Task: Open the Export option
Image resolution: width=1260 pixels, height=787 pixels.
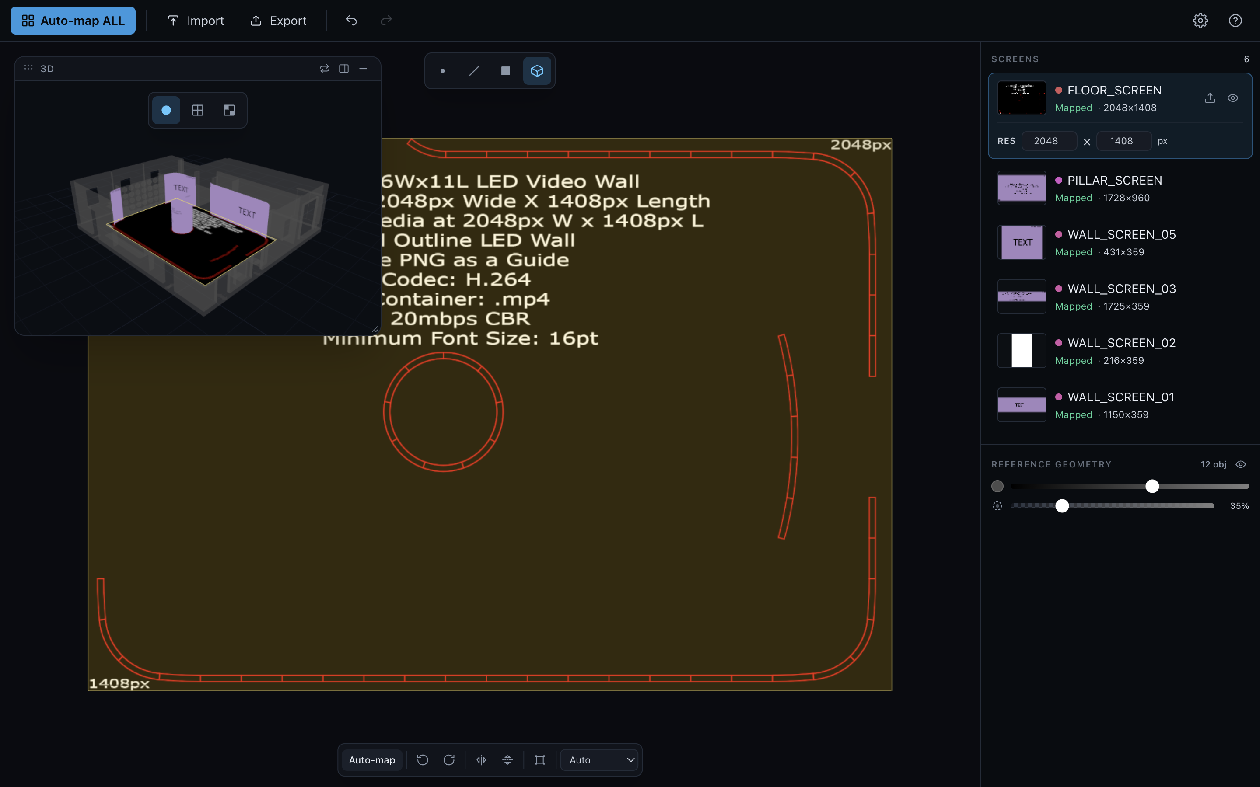Action: [x=278, y=20]
